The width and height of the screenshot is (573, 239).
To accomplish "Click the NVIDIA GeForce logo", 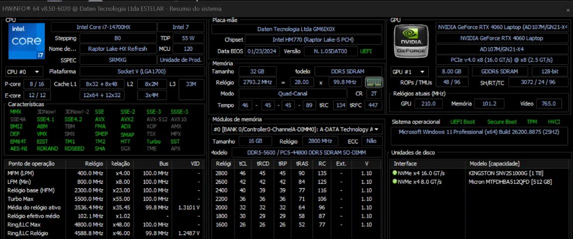I will pyautogui.click(x=411, y=41).
